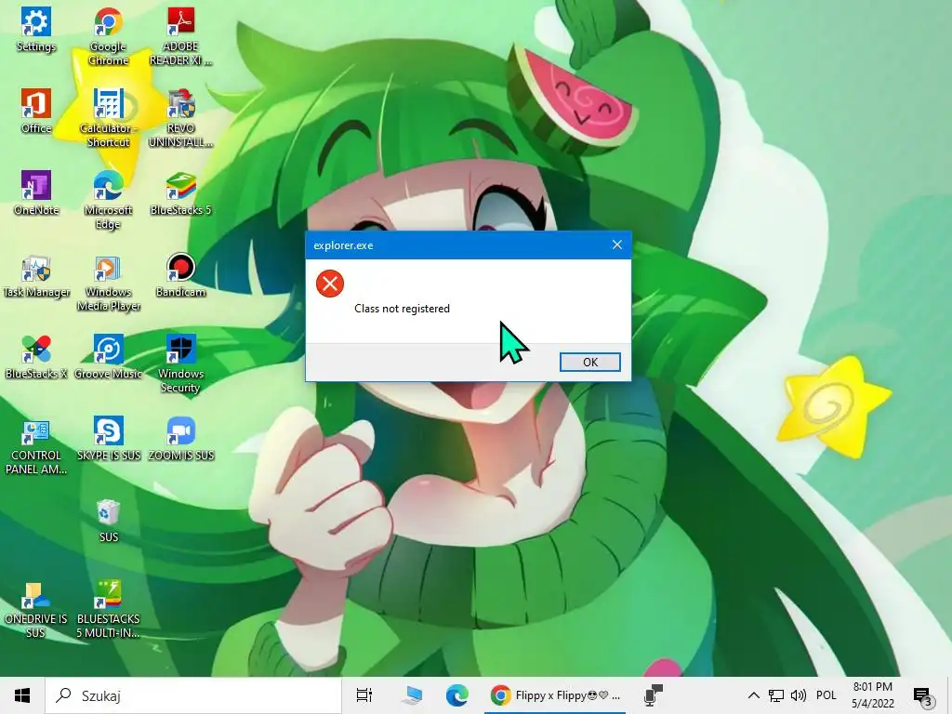Select the Bandicam desktop icon
The height and width of the screenshot is (714, 952).
click(x=180, y=275)
